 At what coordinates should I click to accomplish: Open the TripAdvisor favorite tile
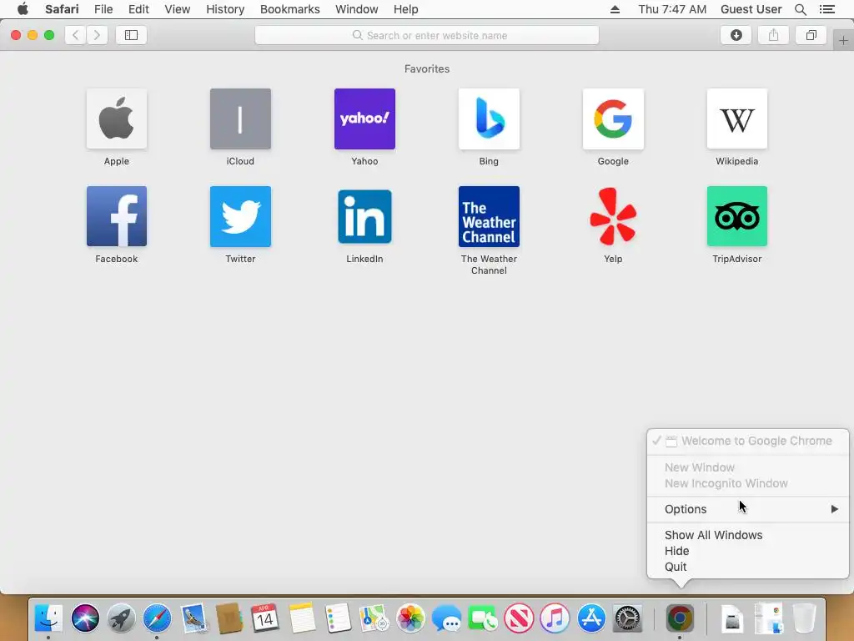[x=737, y=216]
